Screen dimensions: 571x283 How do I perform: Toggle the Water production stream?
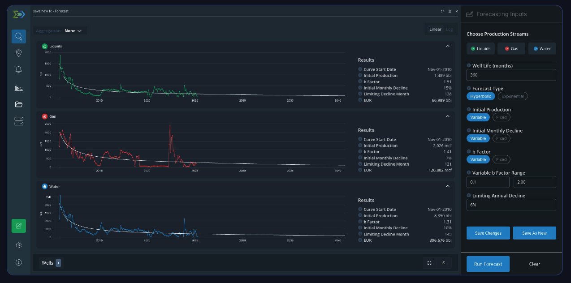[x=542, y=48]
